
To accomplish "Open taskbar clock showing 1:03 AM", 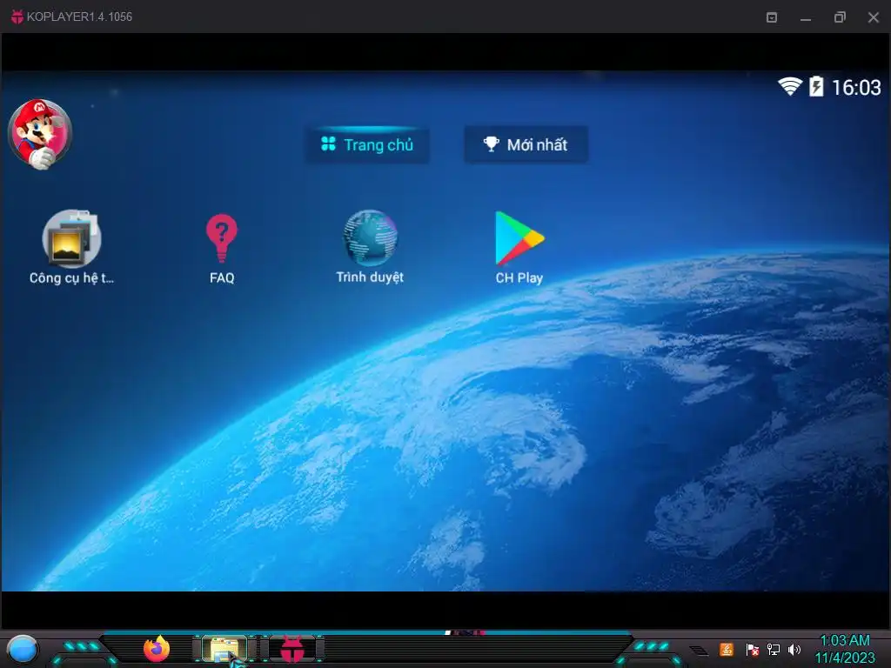I will click(x=845, y=649).
